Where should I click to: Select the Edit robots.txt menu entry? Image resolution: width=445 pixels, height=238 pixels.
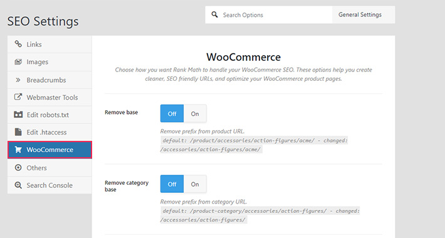50,115
